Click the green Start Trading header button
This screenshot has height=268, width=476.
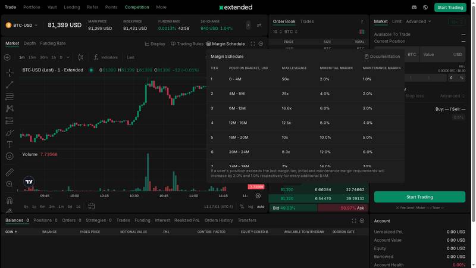coord(450,7)
